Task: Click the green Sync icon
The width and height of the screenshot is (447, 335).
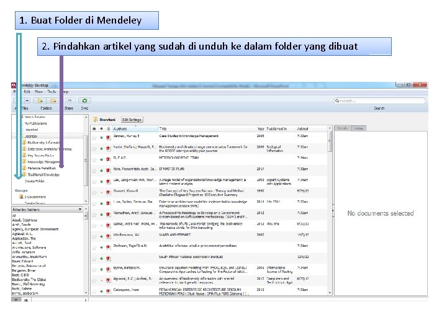Action: (x=84, y=101)
